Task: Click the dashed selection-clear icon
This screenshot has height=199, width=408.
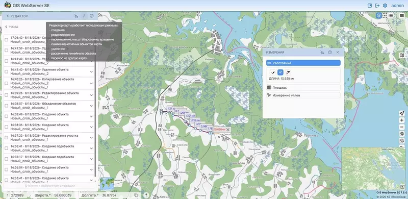Action: coord(385,15)
